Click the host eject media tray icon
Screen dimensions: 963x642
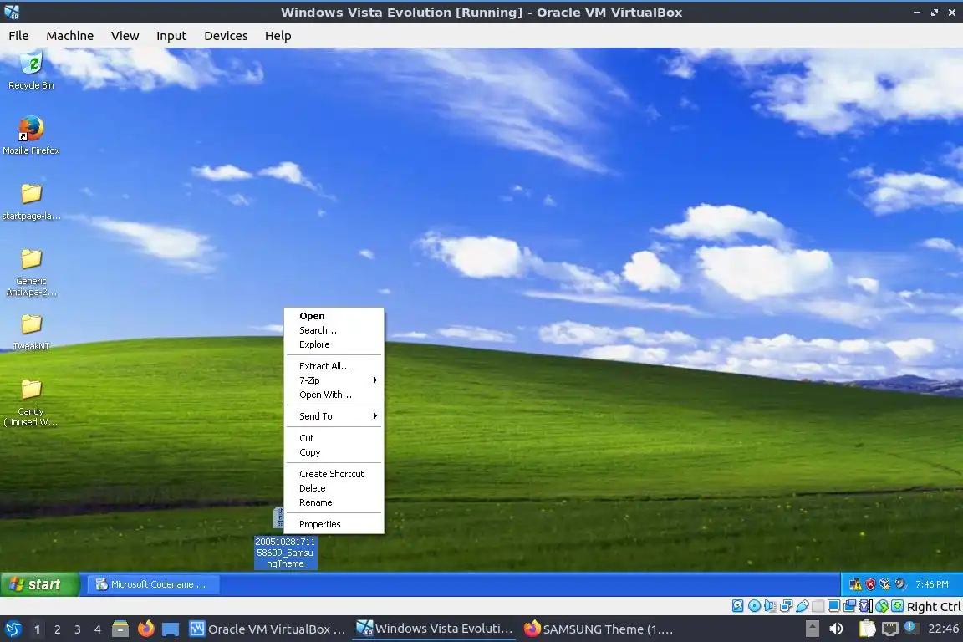813,629
